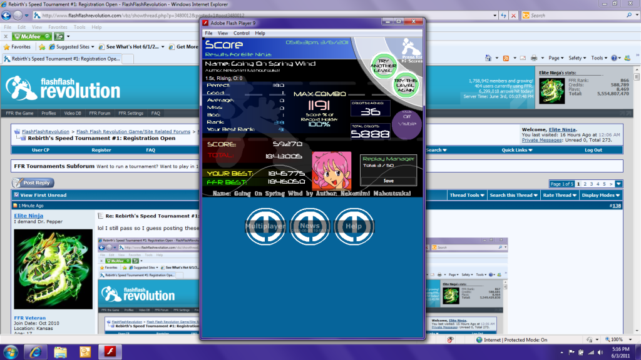Click the printer icon in IE toolbar

pyautogui.click(x=533, y=58)
